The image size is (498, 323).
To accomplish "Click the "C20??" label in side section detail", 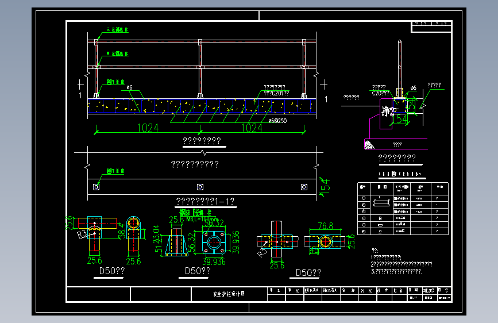I will pos(380,93).
